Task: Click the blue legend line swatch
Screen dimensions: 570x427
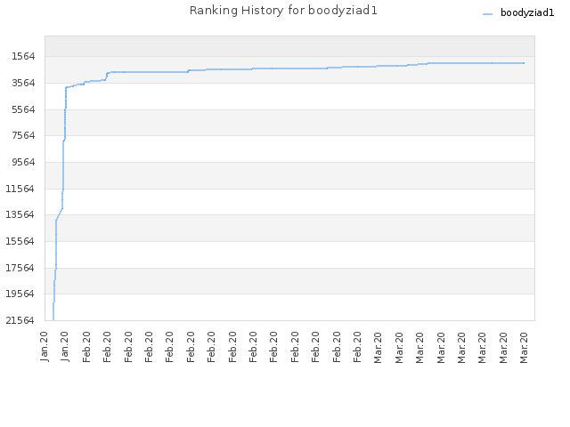Action: (x=487, y=14)
